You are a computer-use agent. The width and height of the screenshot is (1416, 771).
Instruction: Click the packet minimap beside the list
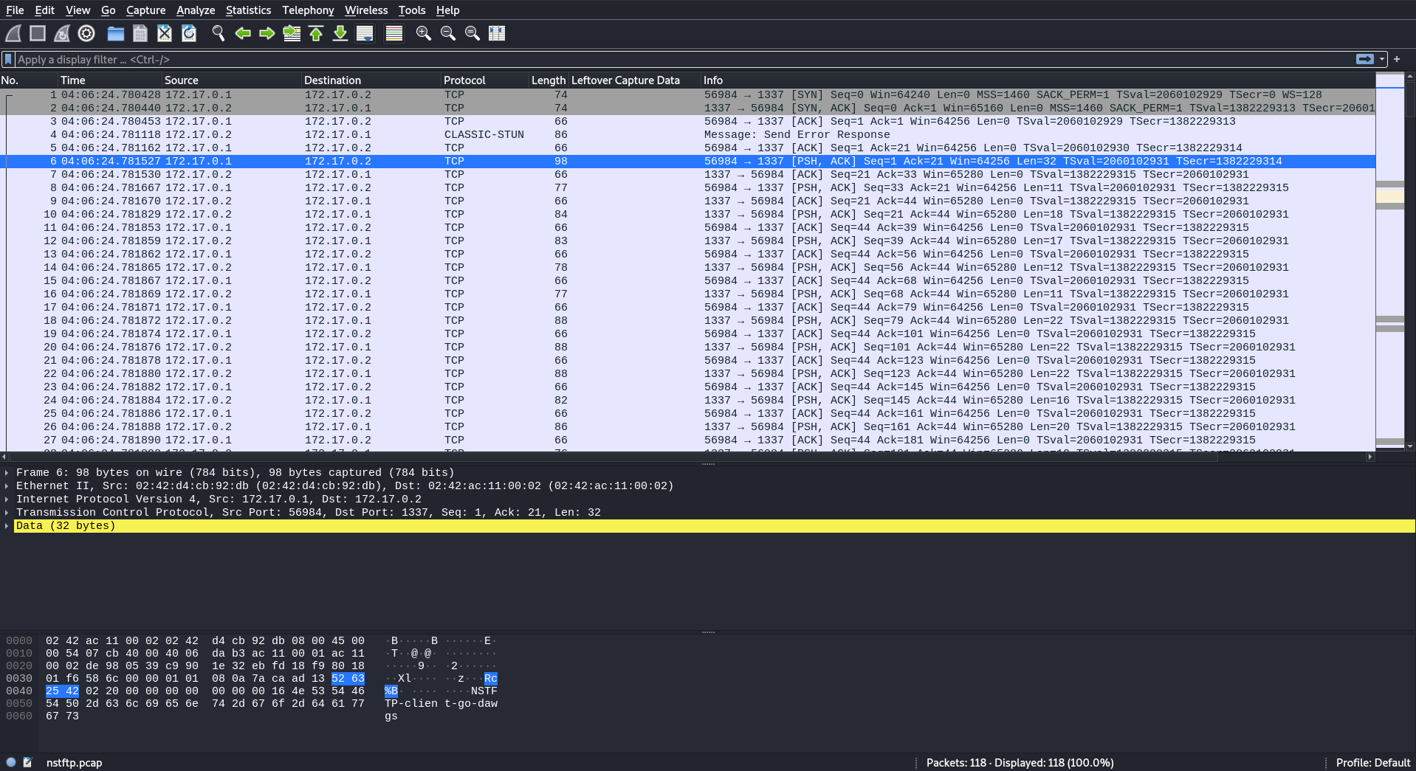click(x=1390, y=262)
